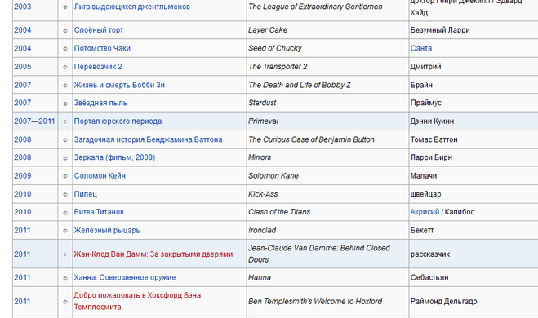Follow the Санта role link
The height and width of the screenshot is (318, 538).
(421, 48)
